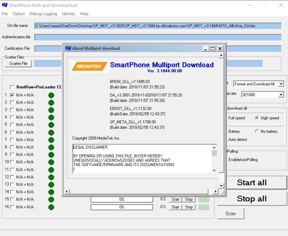Enable the port 3 checkbox
This screenshot has height=236, width=288.
(12, 110)
